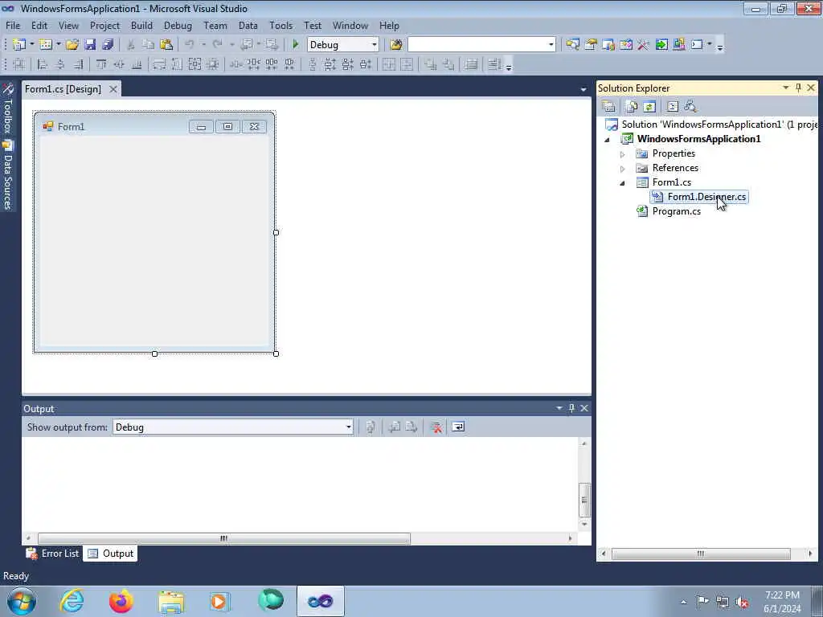Viewport: 823px width, 617px height.
Task: Open the New Project icon dropdown arrow
Action: tap(31, 45)
